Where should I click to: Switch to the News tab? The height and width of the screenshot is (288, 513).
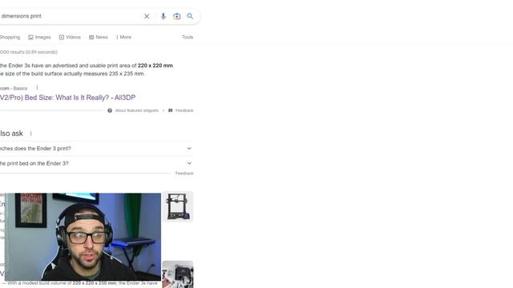99,38
